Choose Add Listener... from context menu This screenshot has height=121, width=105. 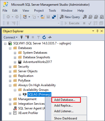(64, 111)
